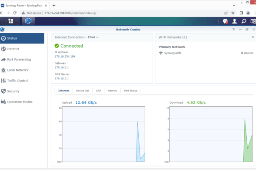Open the widgets panel icon

coord(253,21)
